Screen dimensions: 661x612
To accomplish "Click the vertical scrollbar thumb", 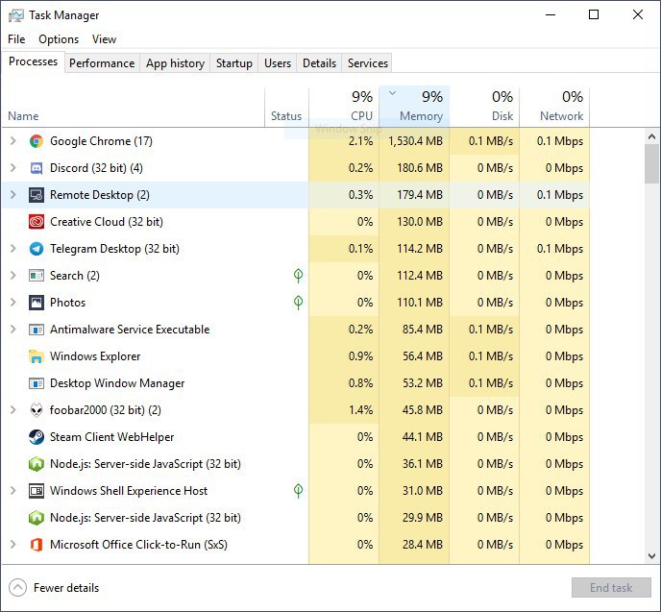I will tap(651, 163).
